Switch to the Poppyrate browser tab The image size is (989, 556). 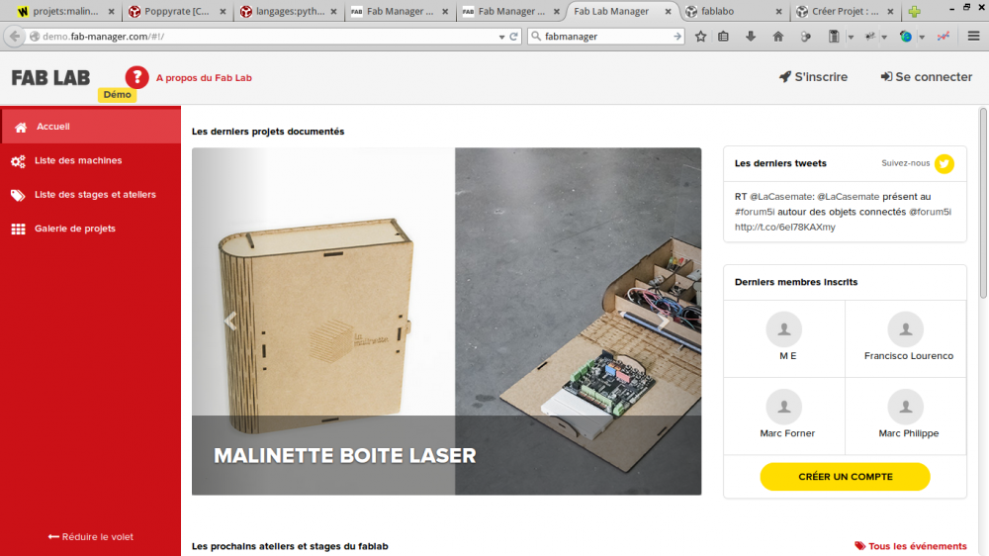[177, 11]
